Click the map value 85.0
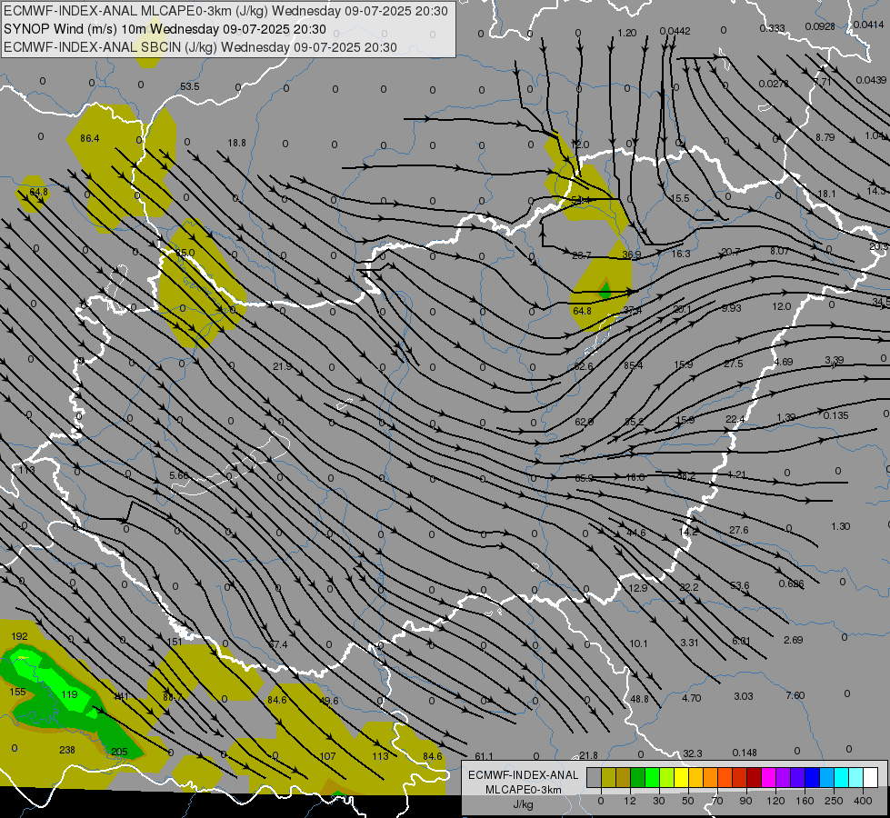This screenshot has width=890, height=818. click(x=185, y=253)
